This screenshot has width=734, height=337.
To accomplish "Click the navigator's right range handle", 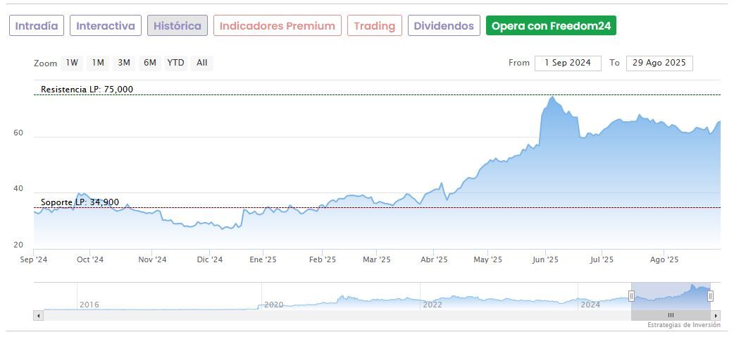I will [710, 296].
